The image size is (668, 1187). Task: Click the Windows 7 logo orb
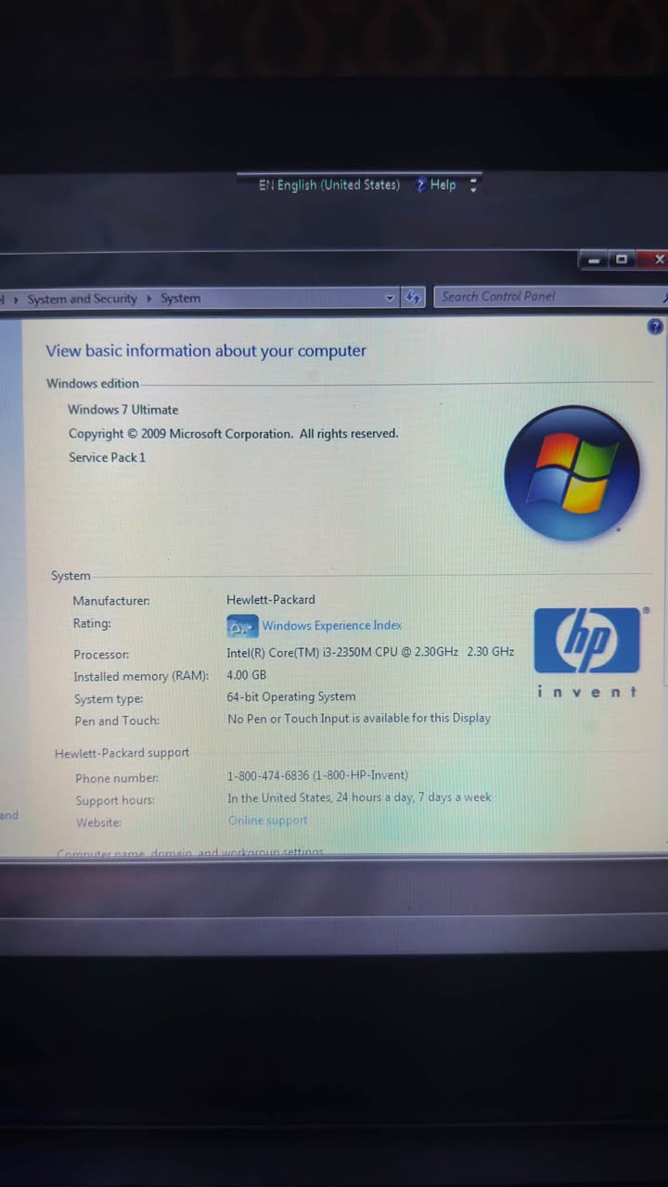(572, 473)
